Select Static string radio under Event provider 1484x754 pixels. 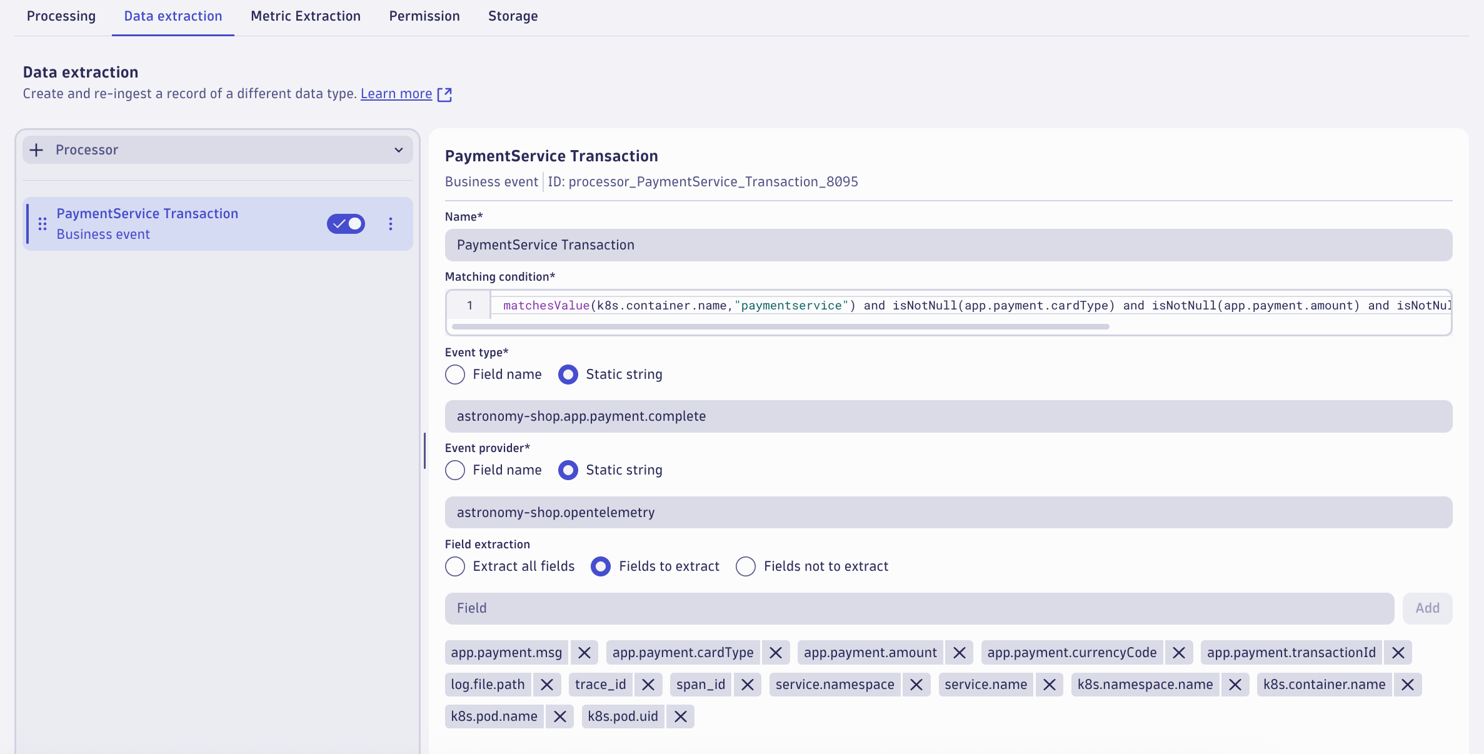(568, 470)
